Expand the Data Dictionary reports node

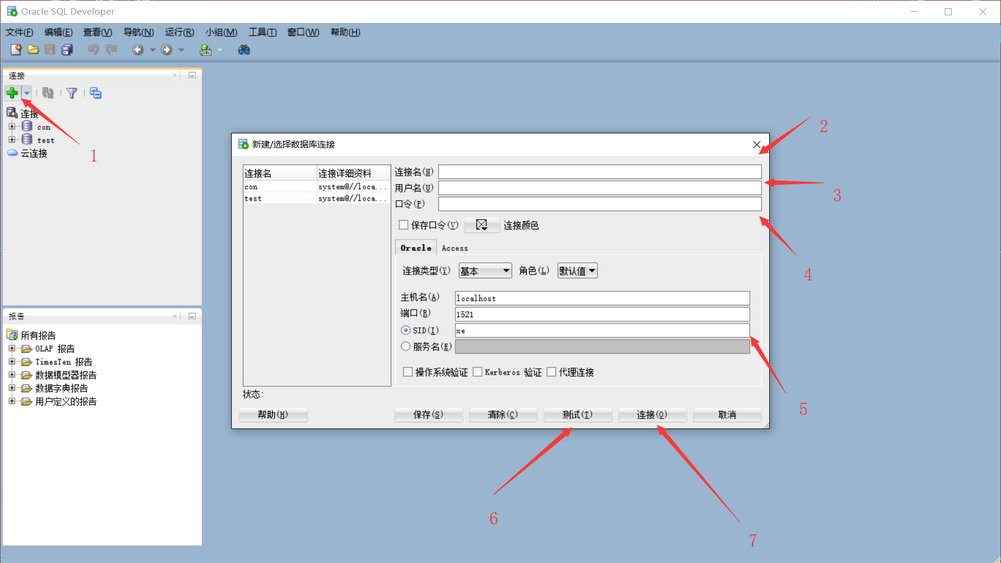click(12, 387)
